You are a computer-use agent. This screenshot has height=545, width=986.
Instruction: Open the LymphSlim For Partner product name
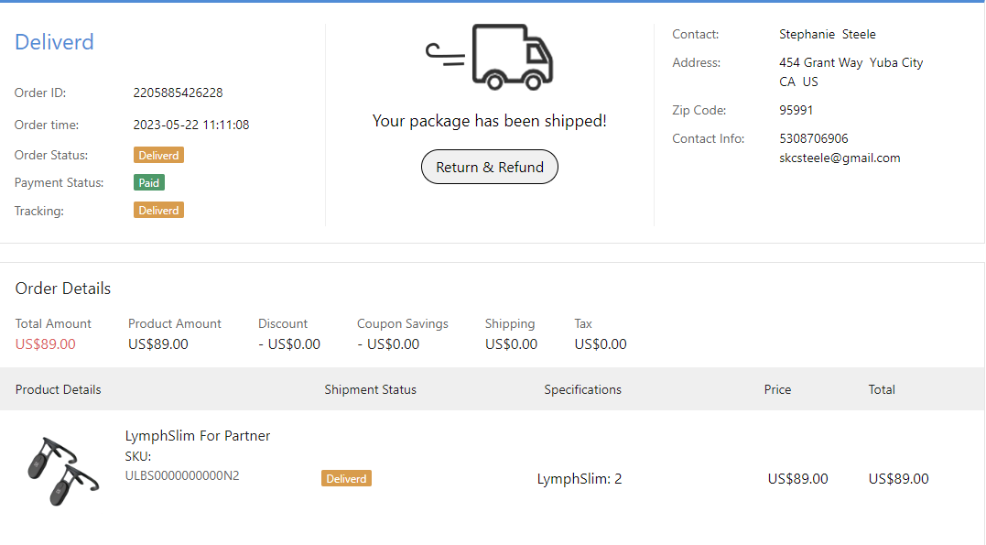click(x=198, y=436)
